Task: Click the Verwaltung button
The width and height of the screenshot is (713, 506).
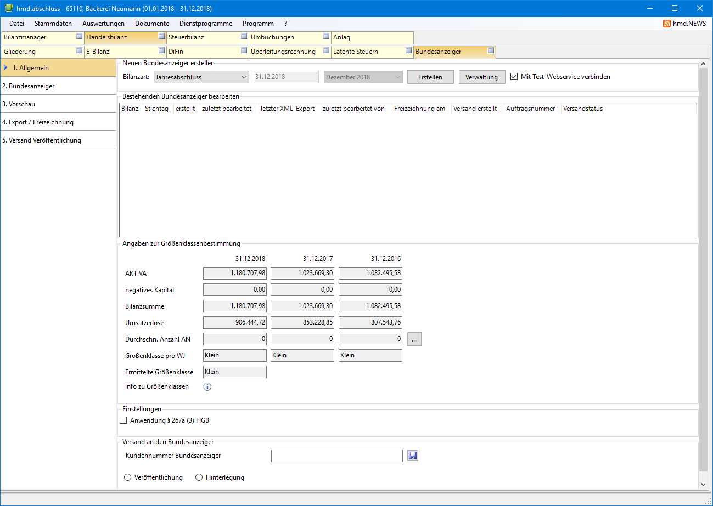Action: coord(481,77)
